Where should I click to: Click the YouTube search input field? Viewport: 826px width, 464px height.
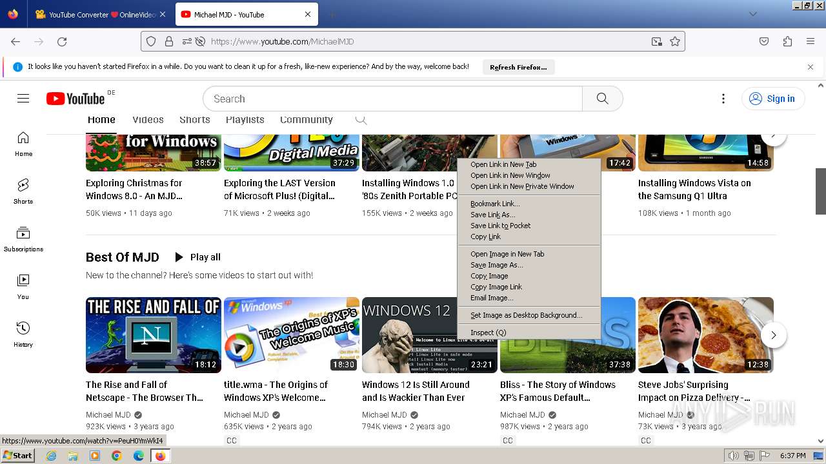tap(392, 99)
